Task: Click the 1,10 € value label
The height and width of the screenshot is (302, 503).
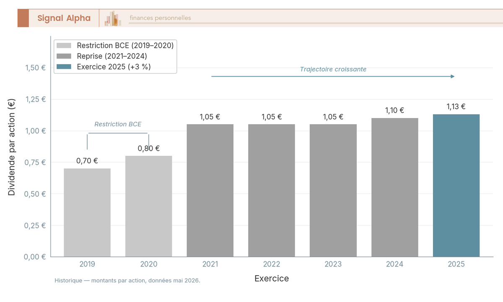Action: point(395,111)
